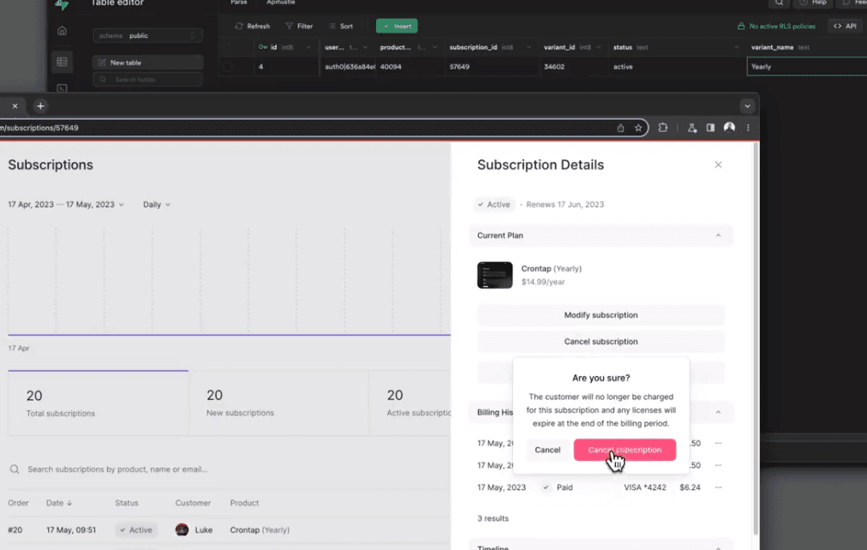
Task: Collapse the Current Plan section
Action: click(717, 235)
